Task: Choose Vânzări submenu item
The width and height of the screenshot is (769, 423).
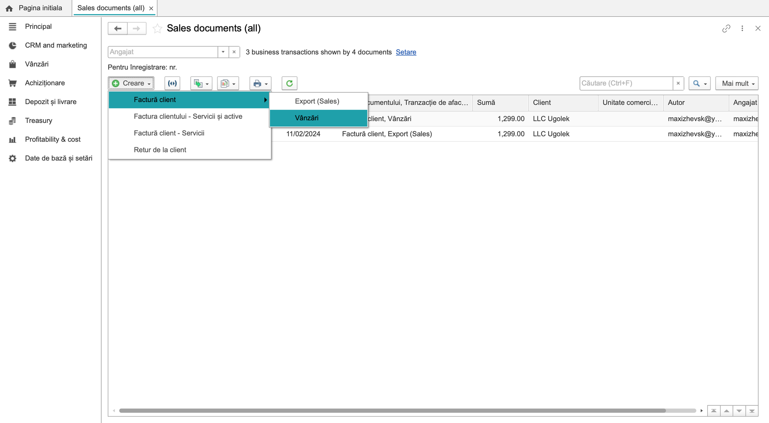Action: pyautogui.click(x=318, y=118)
